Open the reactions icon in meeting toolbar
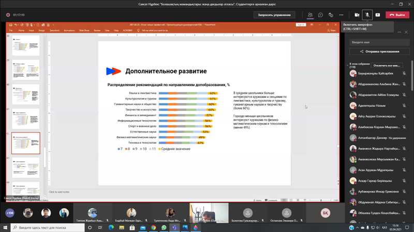The height and width of the screenshot is (232, 414). 331,15
